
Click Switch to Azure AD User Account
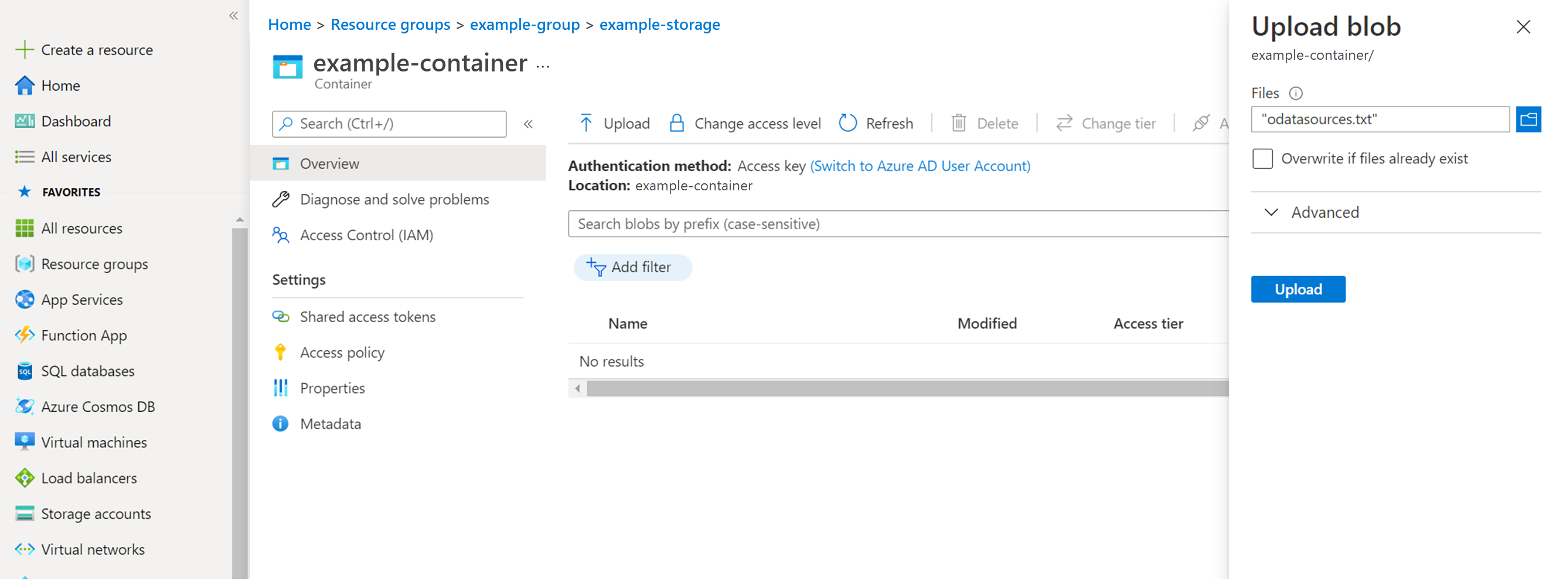pos(920,166)
